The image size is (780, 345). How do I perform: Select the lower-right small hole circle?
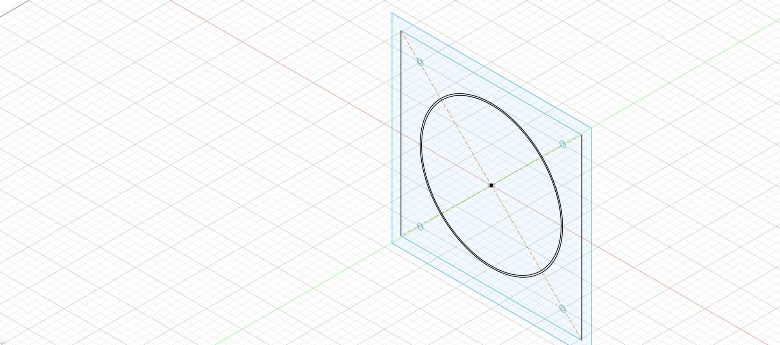click(x=562, y=309)
